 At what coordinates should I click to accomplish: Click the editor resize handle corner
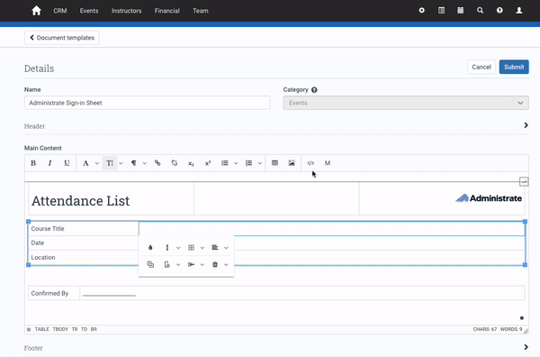526,331
